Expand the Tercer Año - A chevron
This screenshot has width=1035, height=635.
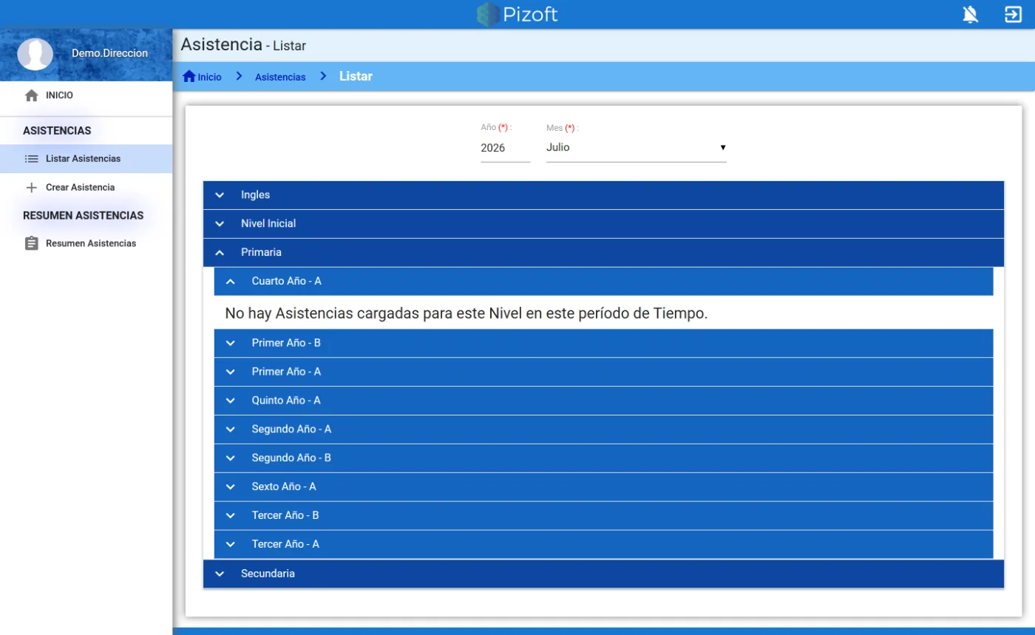[230, 545]
